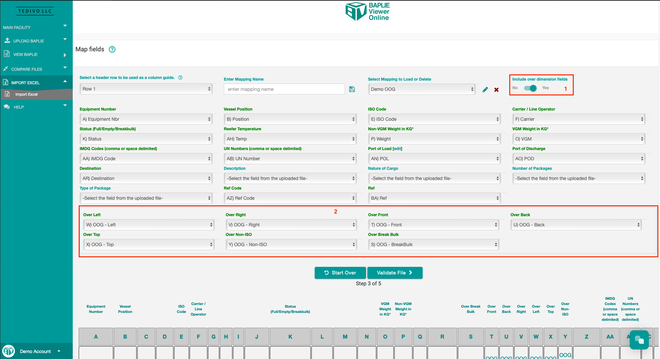This screenshot has width=660, height=359.
Task: Click the Demo Account avatar icon
Action: point(9,351)
